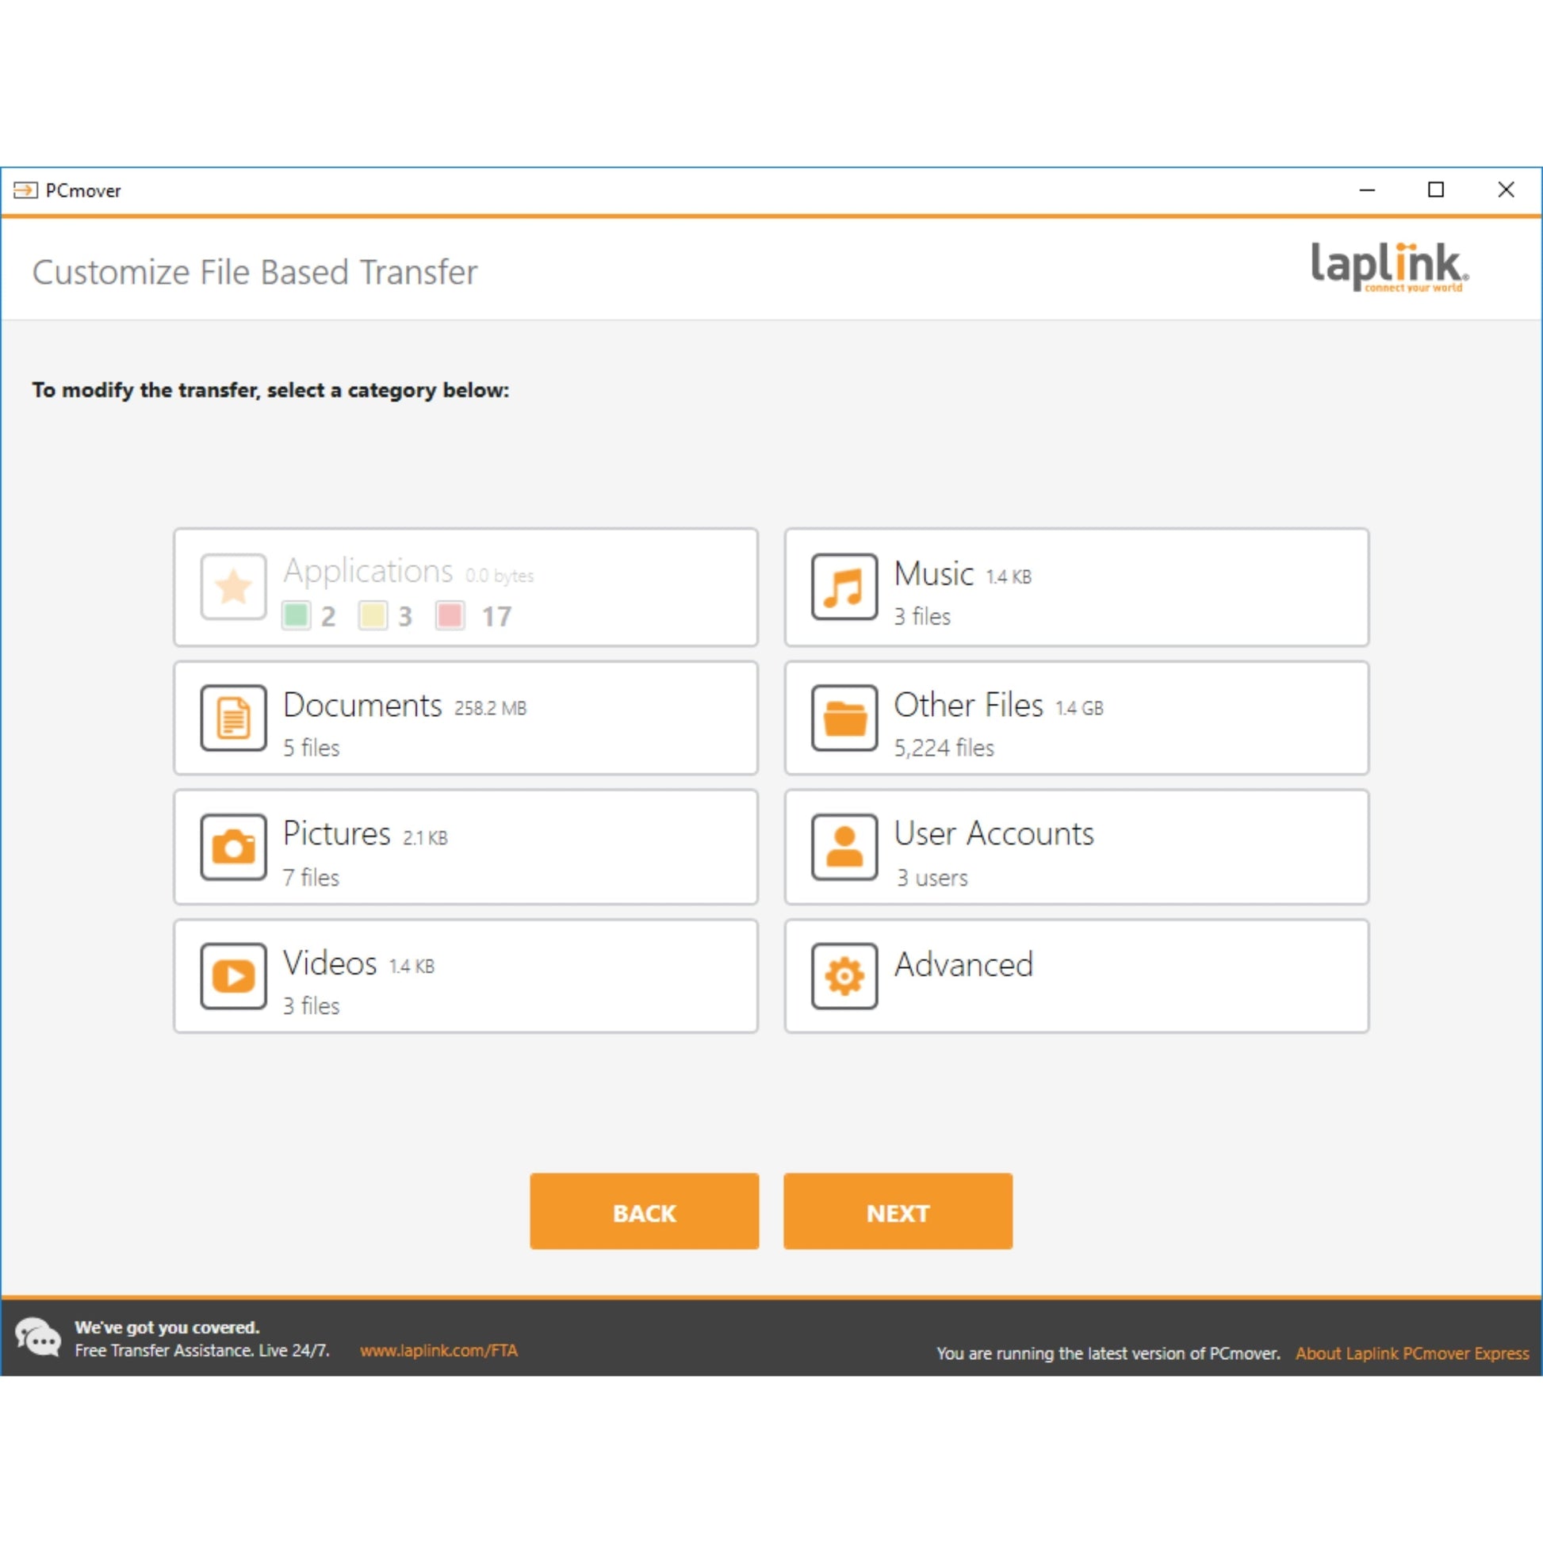Open the Advanced gear icon

tap(844, 976)
